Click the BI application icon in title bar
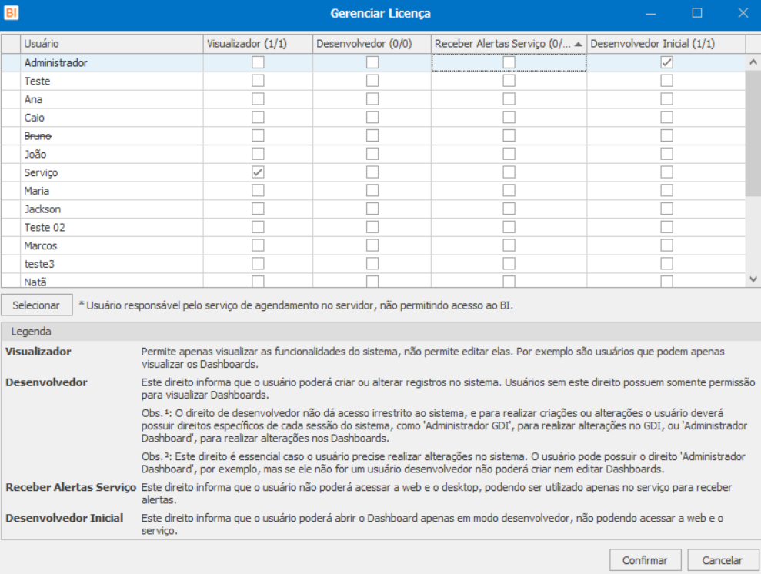 pyautogui.click(x=12, y=12)
